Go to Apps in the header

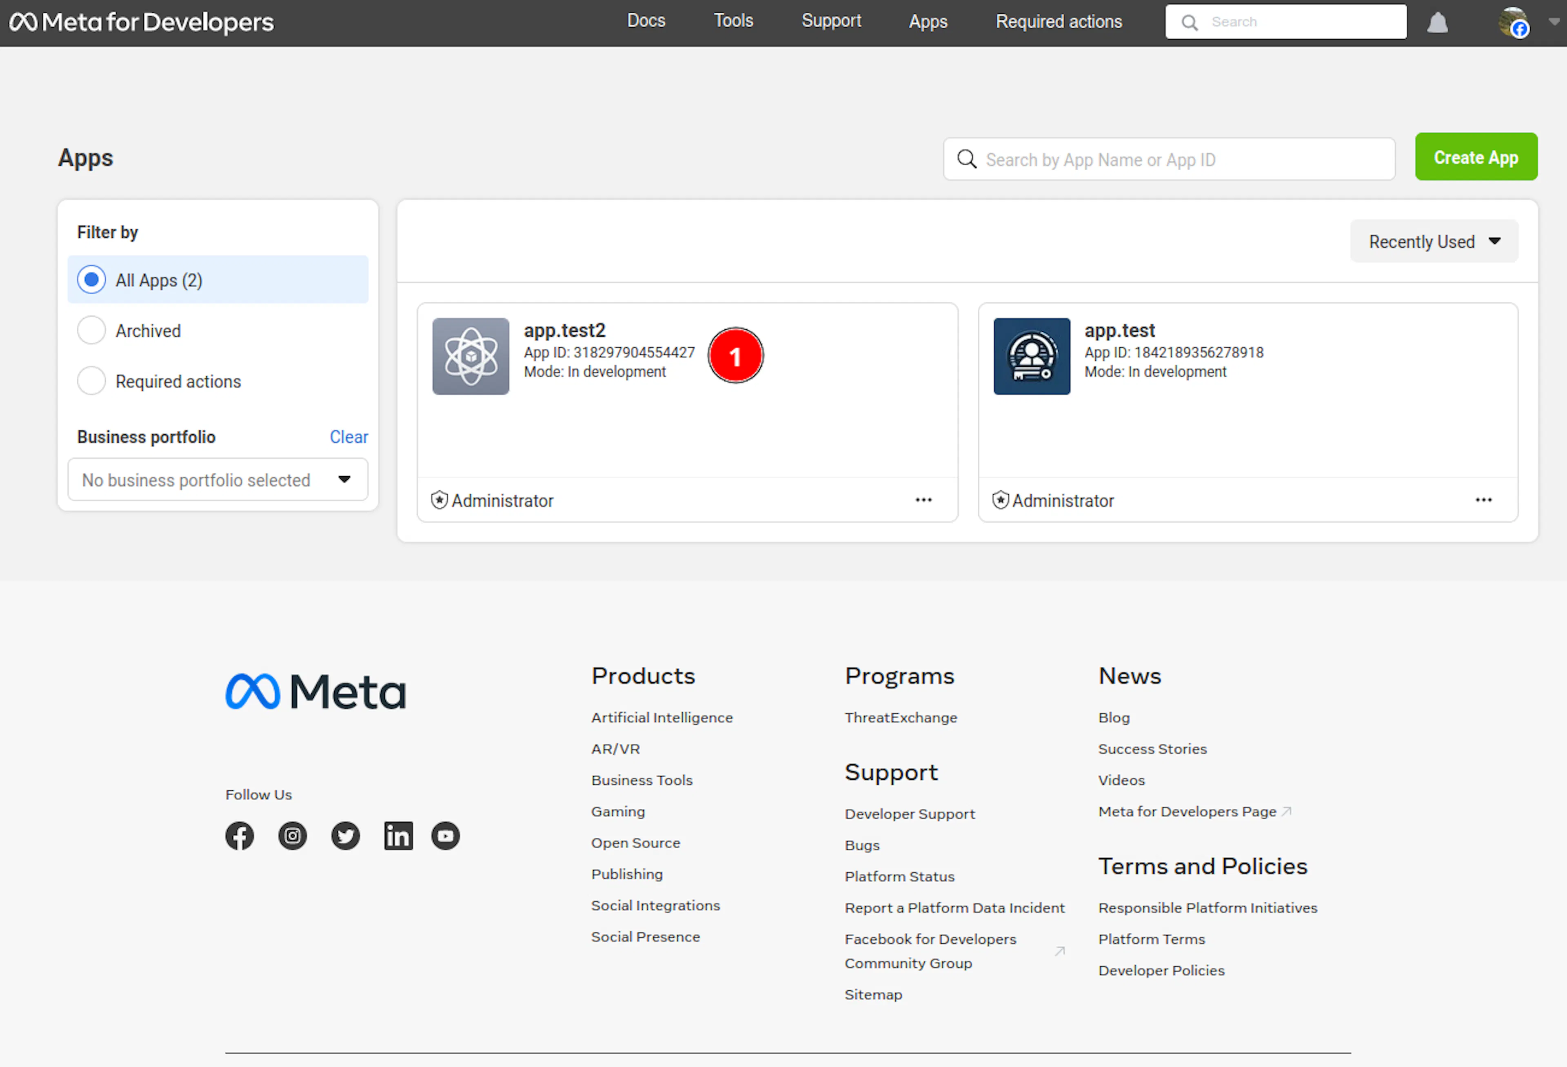click(x=928, y=22)
